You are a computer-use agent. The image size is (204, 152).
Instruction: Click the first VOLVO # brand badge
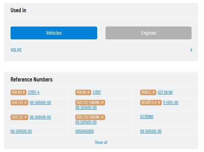click(19, 92)
